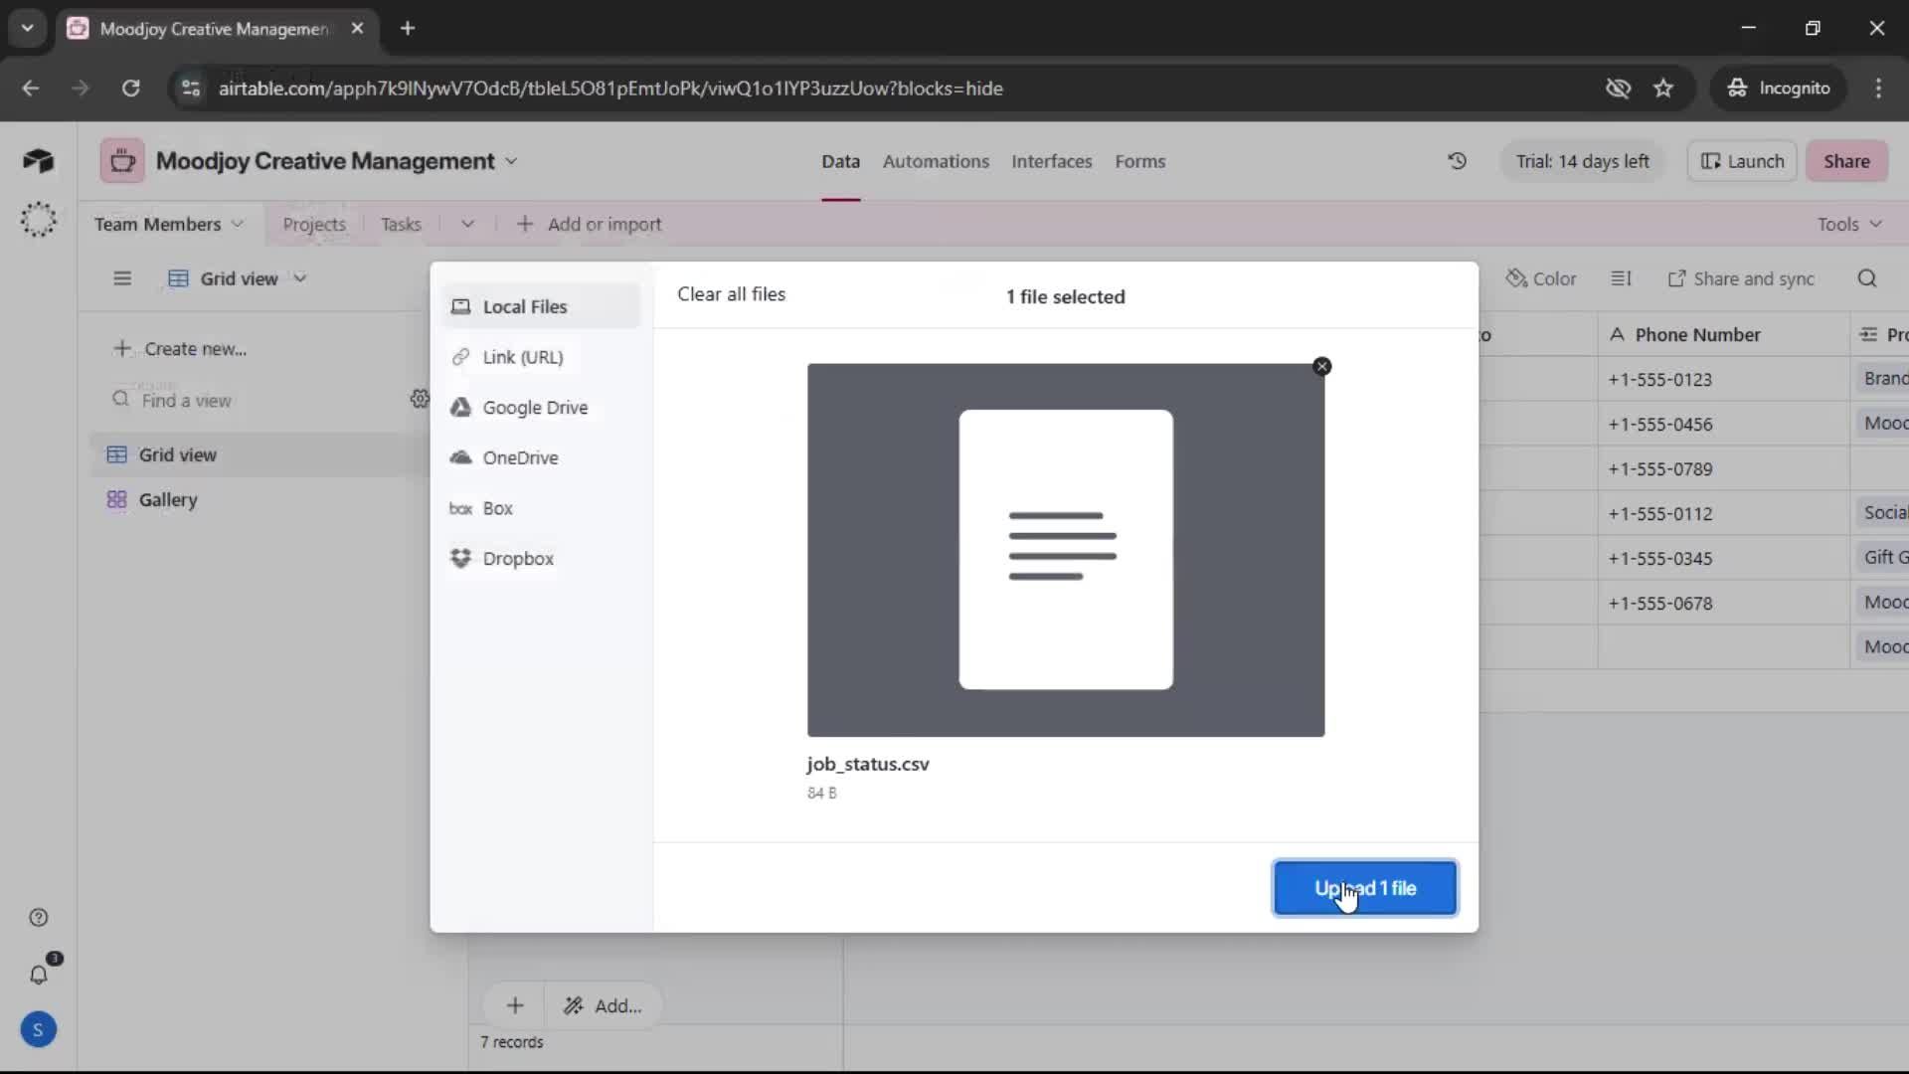Select Local Files source
Image resolution: width=1909 pixels, height=1074 pixels.
point(541,306)
